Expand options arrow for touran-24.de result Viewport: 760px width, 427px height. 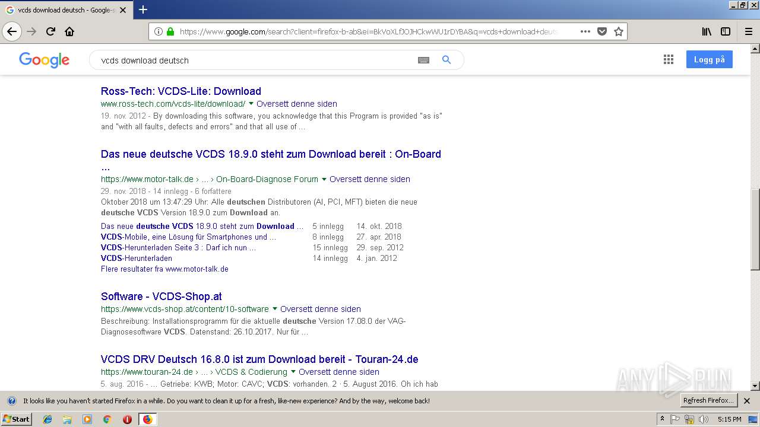tap(293, 372)
